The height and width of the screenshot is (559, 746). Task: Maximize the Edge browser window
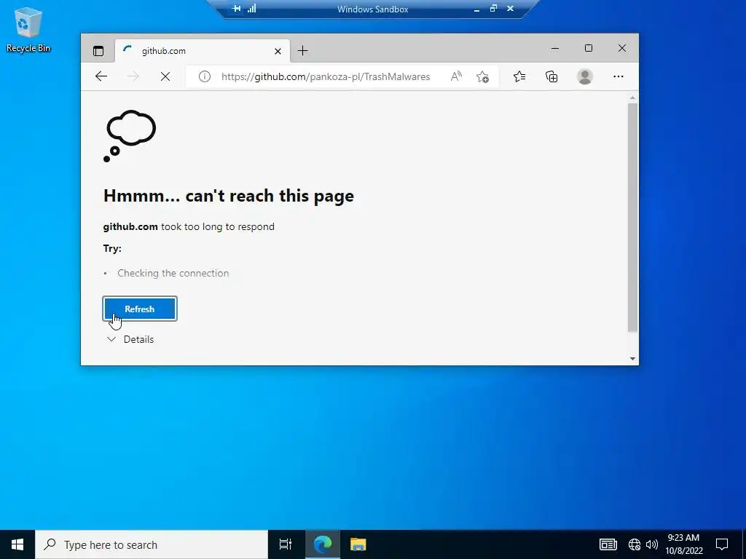click(589, 48)
